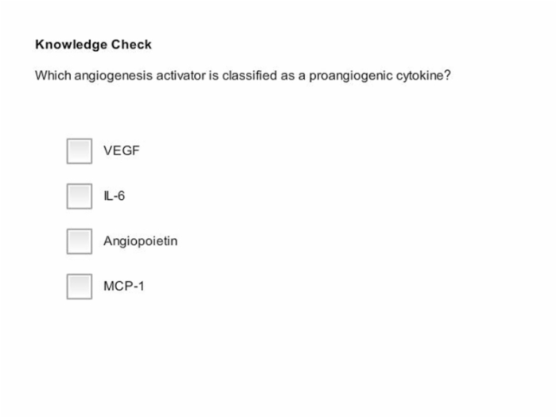Click the question mark ending the question

447,76
